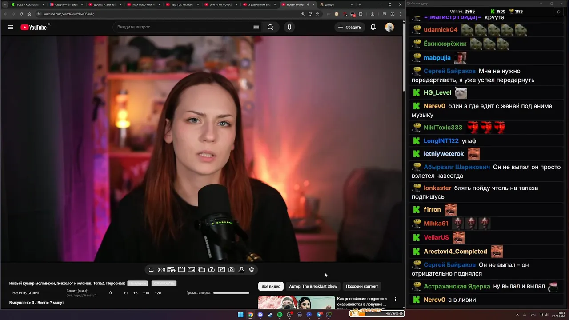Screen dimensions: 569x320
Task: Select the Автор: The Breakfast Show chip
Action: (x=313, y=286)
